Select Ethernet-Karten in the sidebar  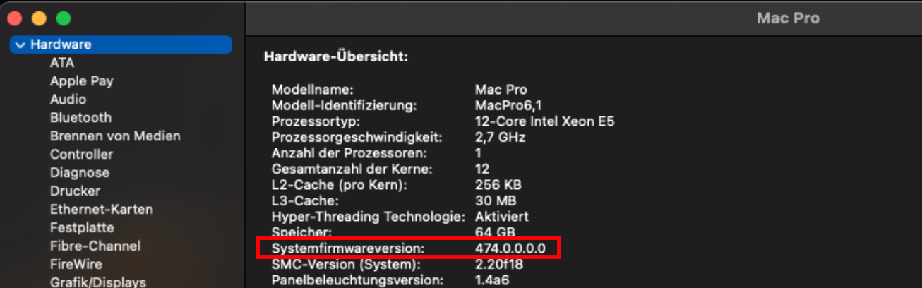[102, 210]
